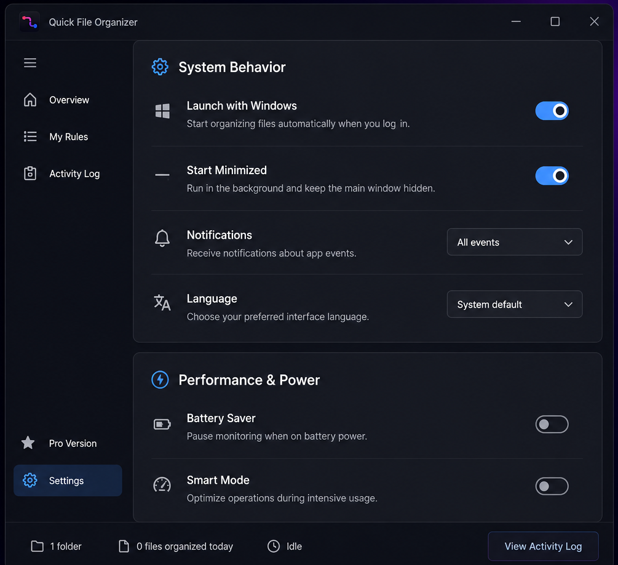
Task: Click the 'Start Minimized' label
Action: pos(227,170)
